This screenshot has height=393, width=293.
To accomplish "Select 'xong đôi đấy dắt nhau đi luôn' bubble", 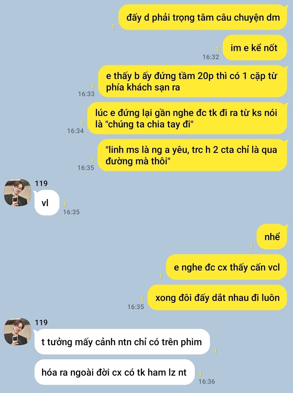I will (217, 298).
